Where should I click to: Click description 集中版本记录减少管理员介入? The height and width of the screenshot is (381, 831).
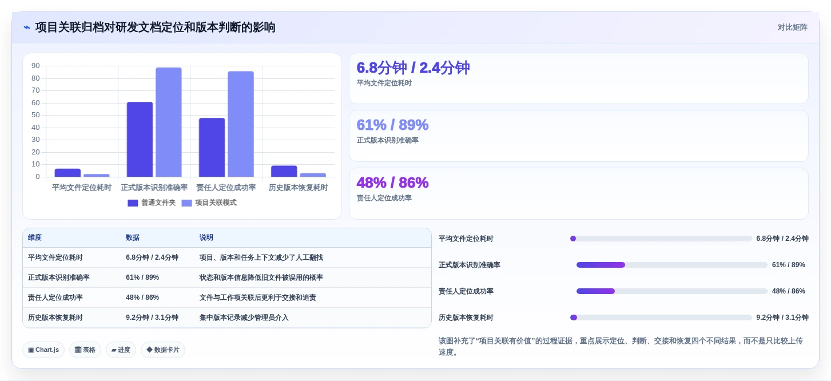click(x=244, y=317)
